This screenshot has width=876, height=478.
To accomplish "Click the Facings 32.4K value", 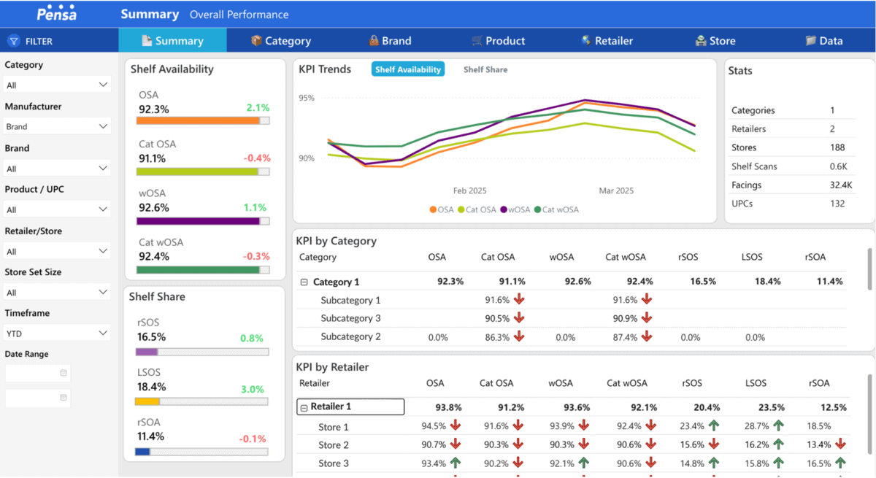I will (840, 185).
